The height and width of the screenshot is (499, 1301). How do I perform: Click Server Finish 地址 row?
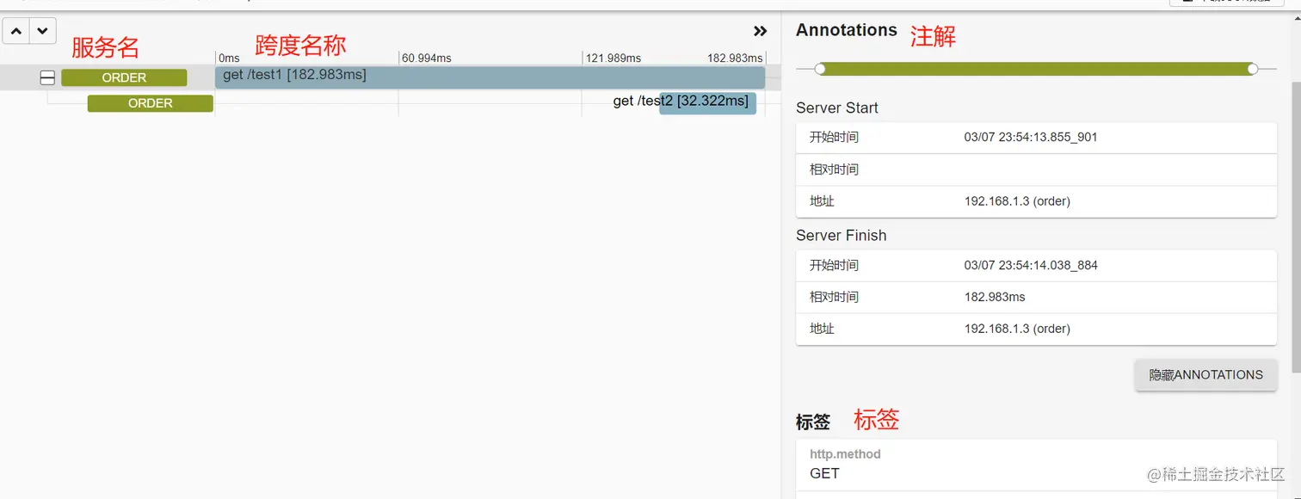1036,329
